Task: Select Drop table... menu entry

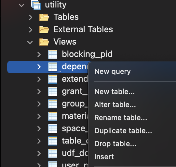Action: coord(115,144)
